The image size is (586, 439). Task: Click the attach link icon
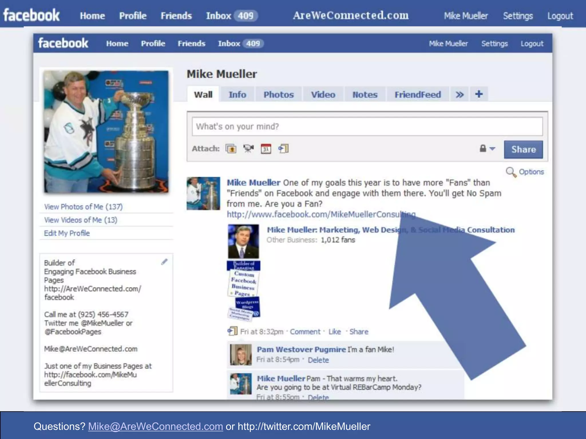tap(283, 149)
